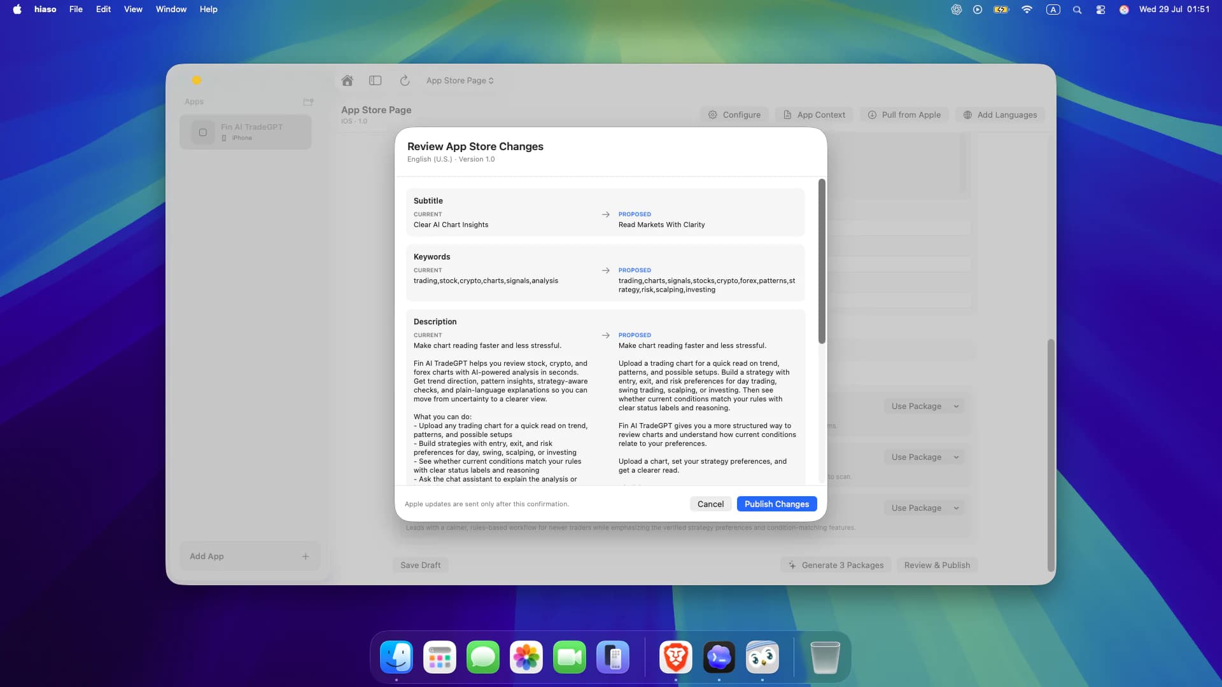Viewport: 1222px width, 687px height.
Task: Open the Window menu
Action: tap(171, 9)
